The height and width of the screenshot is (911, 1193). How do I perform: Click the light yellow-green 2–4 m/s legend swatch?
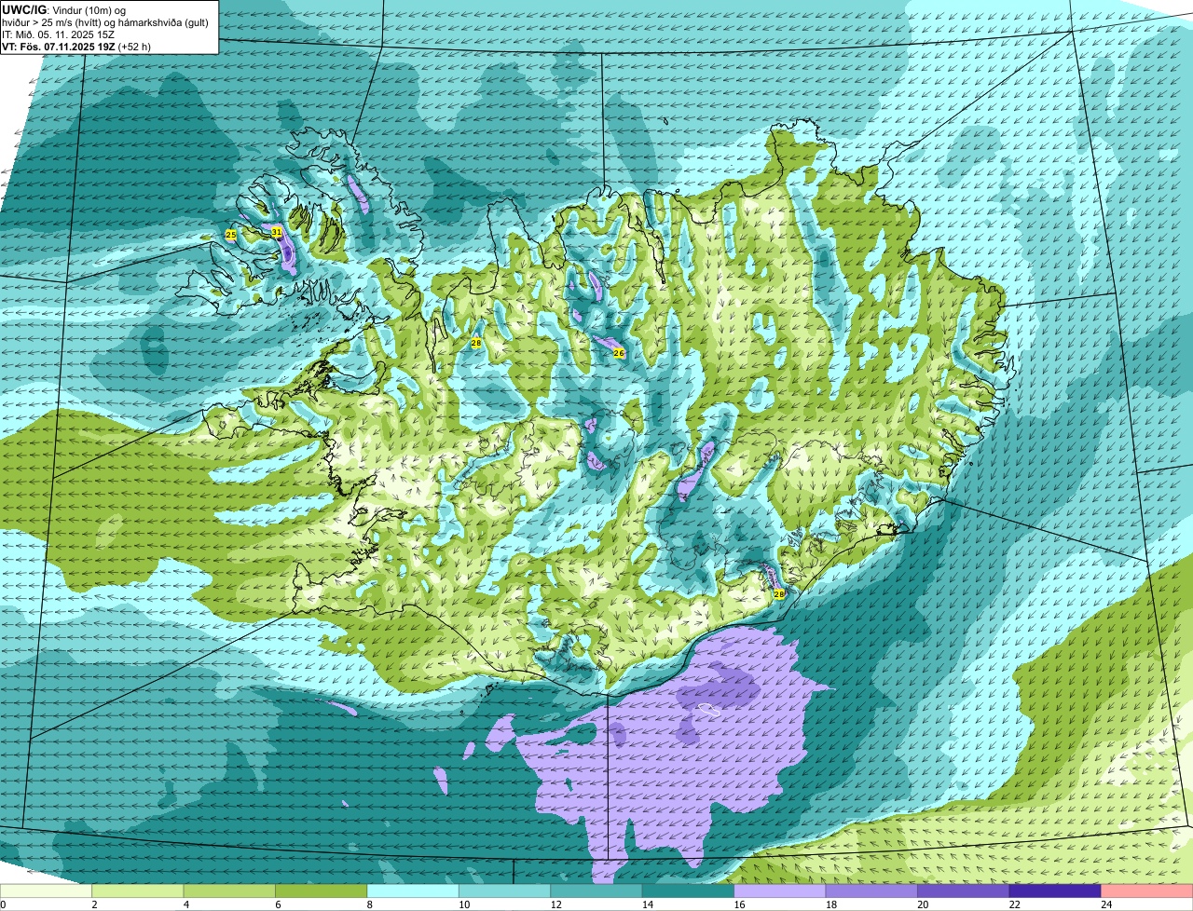coord(138,891)
